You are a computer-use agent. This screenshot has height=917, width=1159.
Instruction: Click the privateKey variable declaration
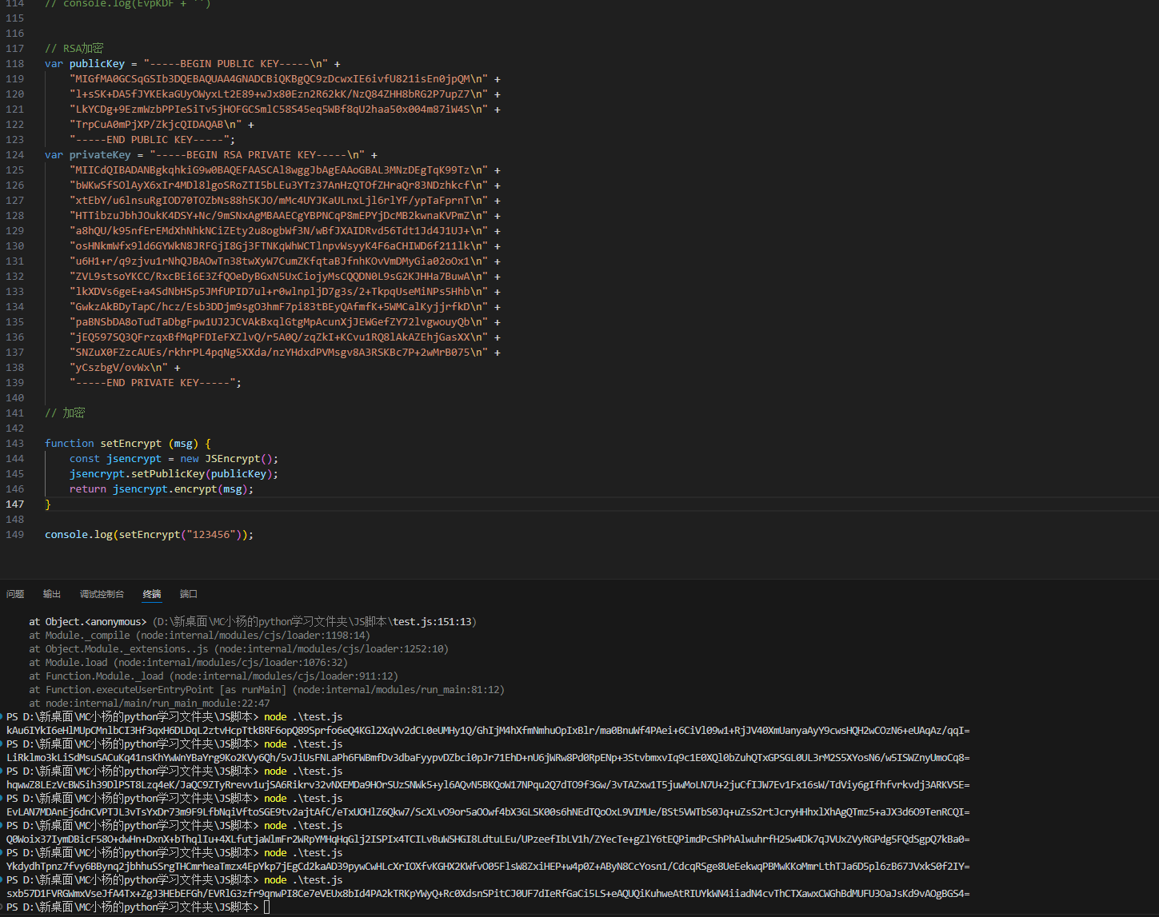99,155
